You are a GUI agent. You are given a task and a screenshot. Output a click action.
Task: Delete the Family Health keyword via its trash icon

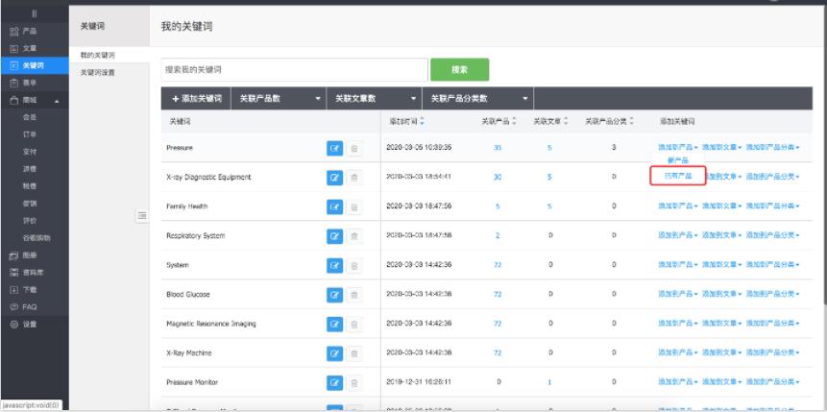(x=354, y=206)
